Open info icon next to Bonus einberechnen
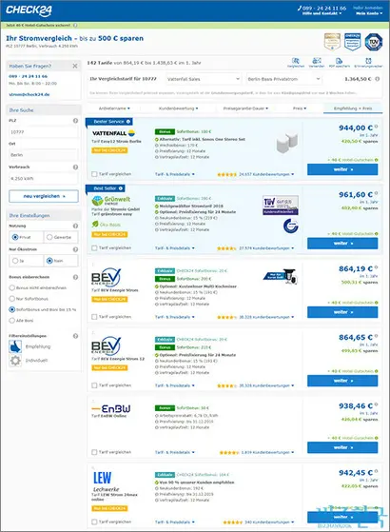Image resolution: width=390 pixels, height=532 pixels. tap(75, 277)
